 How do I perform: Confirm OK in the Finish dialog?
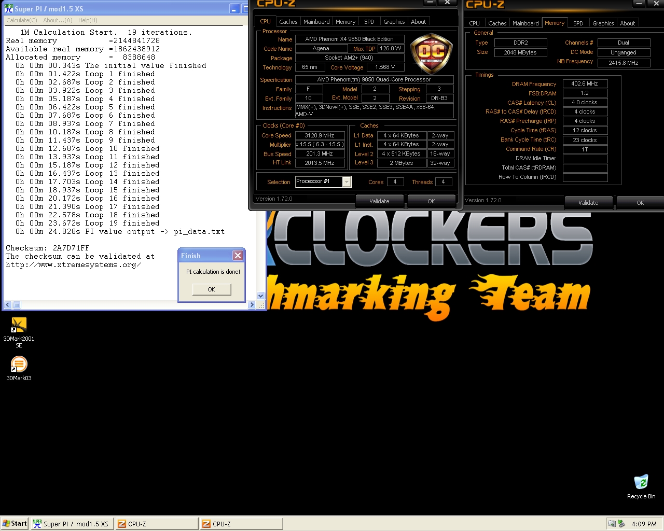[x=212, y=289]
